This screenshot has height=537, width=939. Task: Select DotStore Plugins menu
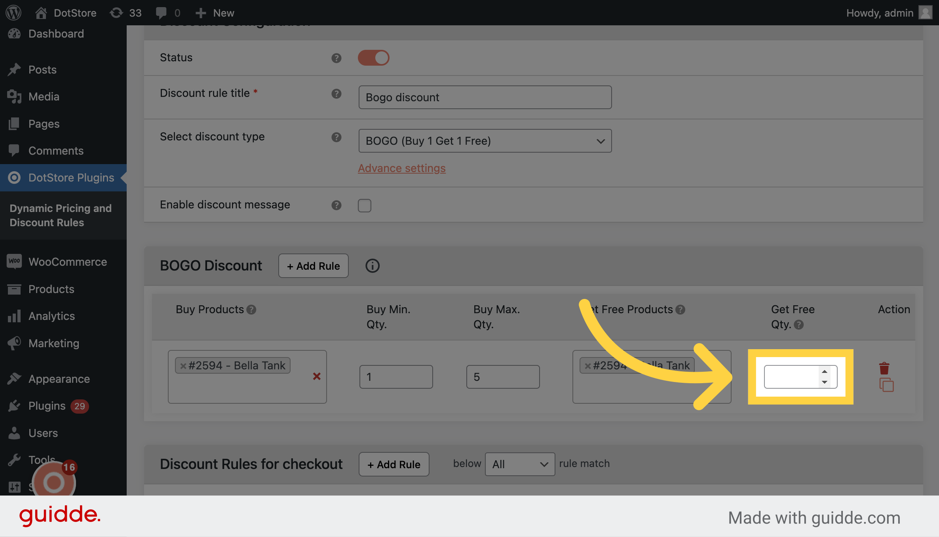pos(63,178)
